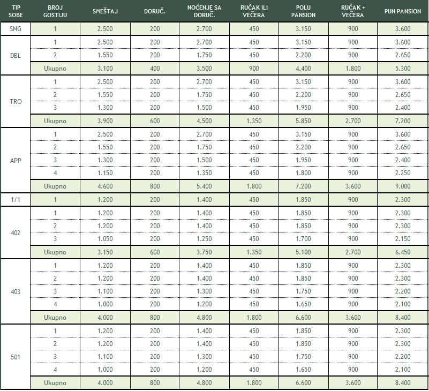Click 5.400 in the APP Ukupno row

pos(204,186)
